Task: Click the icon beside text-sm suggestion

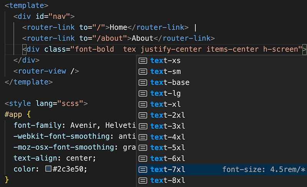Action: [143, 72]
